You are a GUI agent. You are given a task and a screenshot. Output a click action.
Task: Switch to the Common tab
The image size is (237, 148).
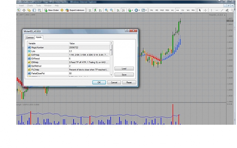pos(30,37)
